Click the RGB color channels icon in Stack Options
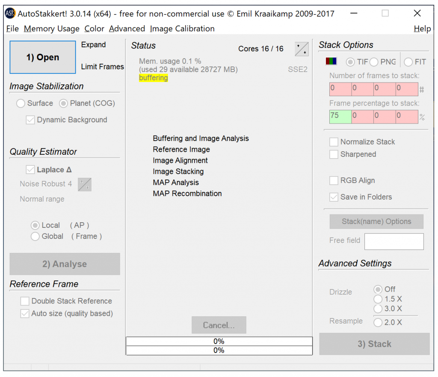Screen dimensions: 438x377 (x=331, y=61)
